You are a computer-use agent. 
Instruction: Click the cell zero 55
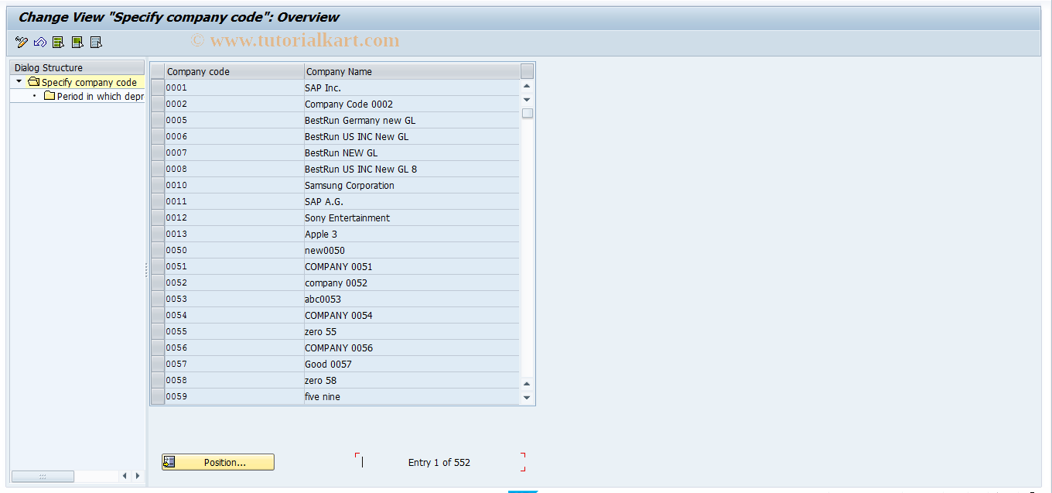[412, 331]
